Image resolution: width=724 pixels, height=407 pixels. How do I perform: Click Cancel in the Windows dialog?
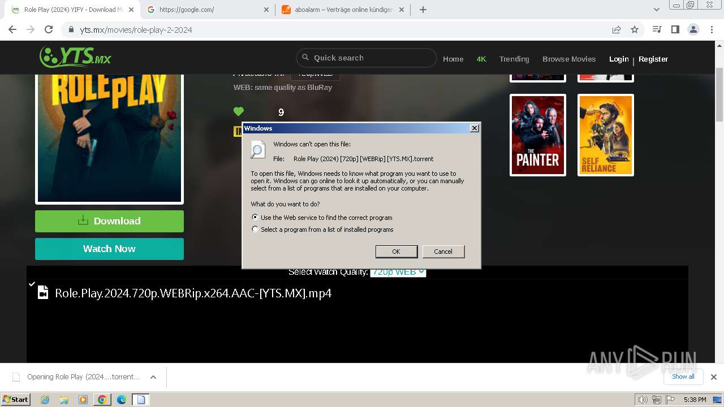click(x=443, y=252)
